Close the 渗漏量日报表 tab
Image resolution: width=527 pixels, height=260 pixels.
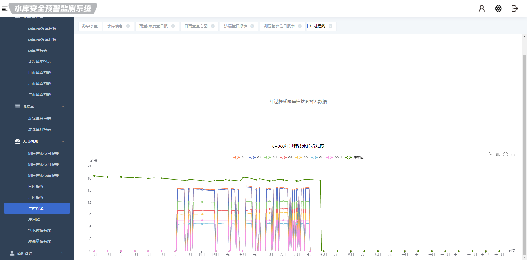252,26
